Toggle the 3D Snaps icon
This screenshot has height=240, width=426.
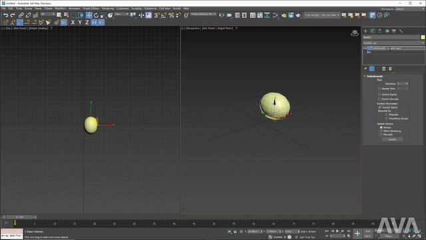156,15
